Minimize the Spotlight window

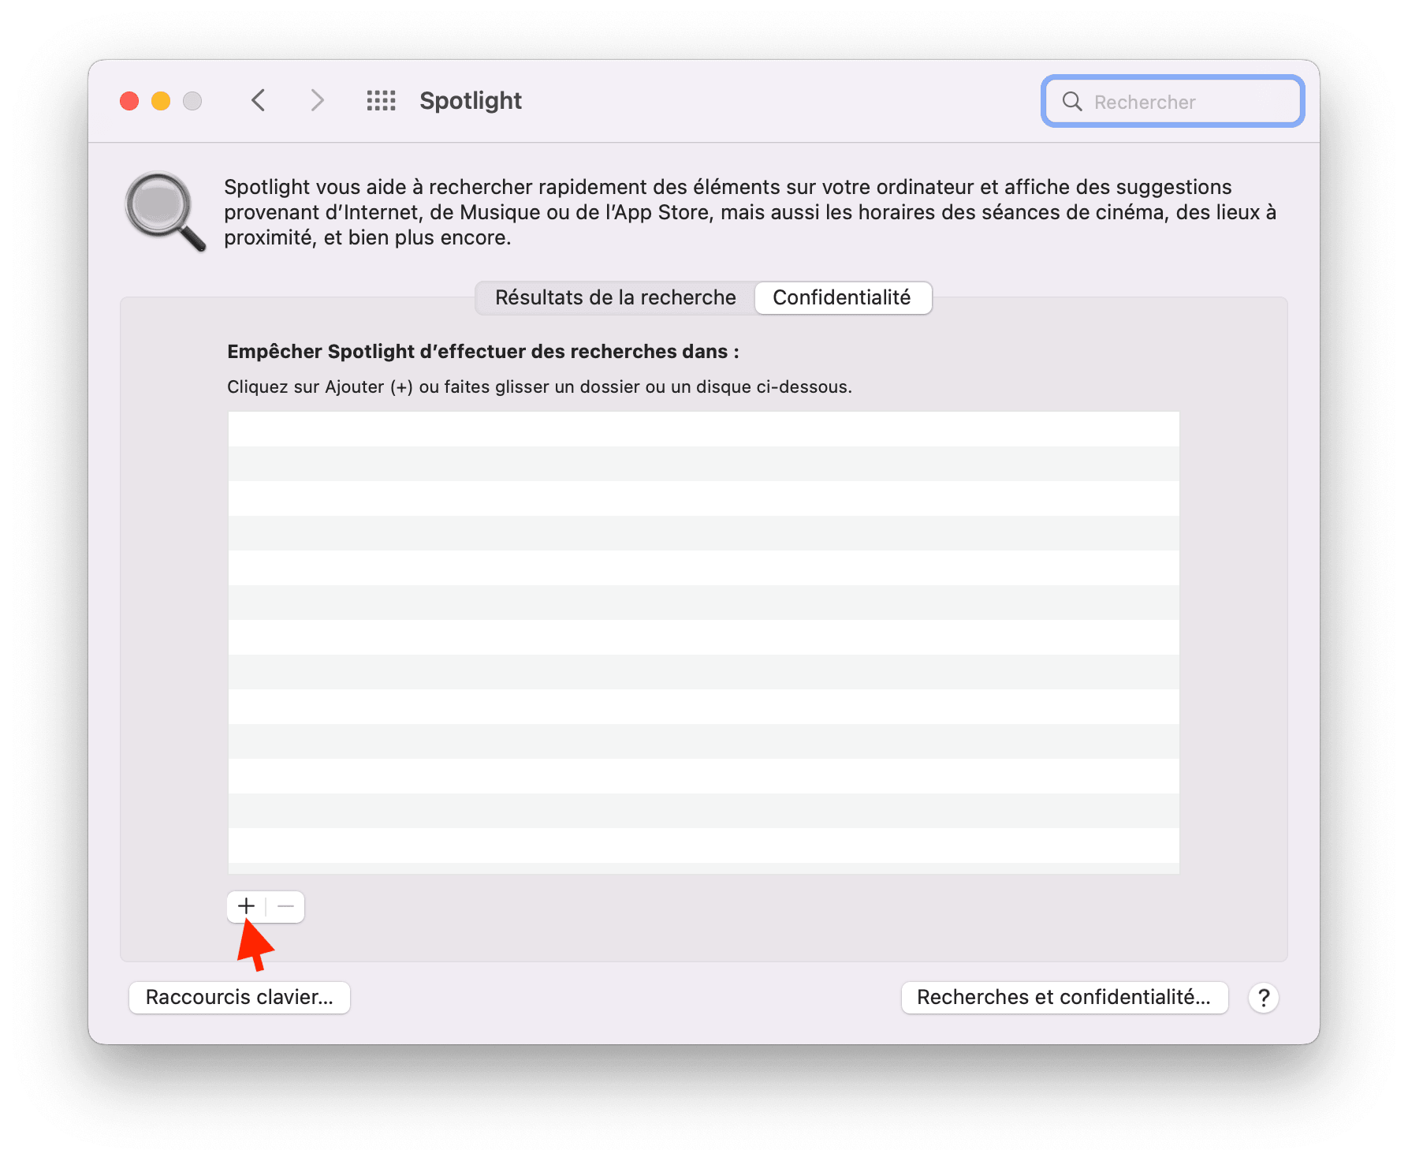(x=161, y=101)
